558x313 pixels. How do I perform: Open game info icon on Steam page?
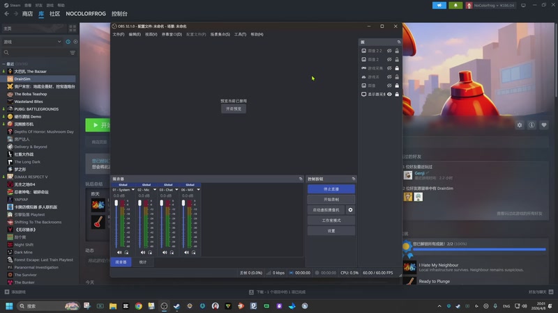(531, 125)
